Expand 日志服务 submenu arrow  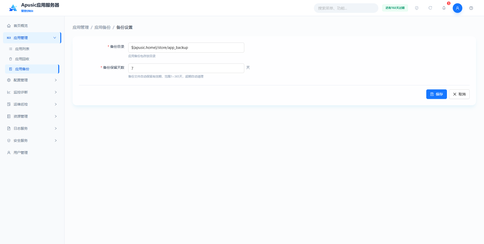pyautogui.click(x=56, y=128)
